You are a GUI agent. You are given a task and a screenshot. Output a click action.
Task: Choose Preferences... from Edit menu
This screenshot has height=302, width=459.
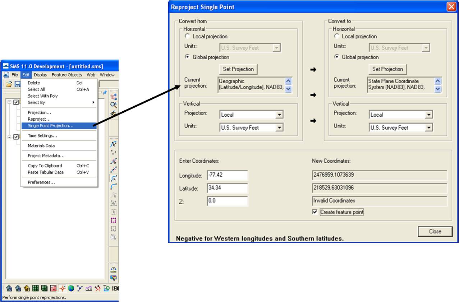(59, 182)
